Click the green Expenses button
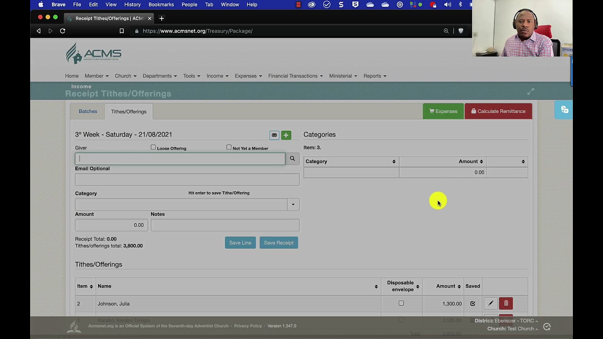 tap(443, 112)
